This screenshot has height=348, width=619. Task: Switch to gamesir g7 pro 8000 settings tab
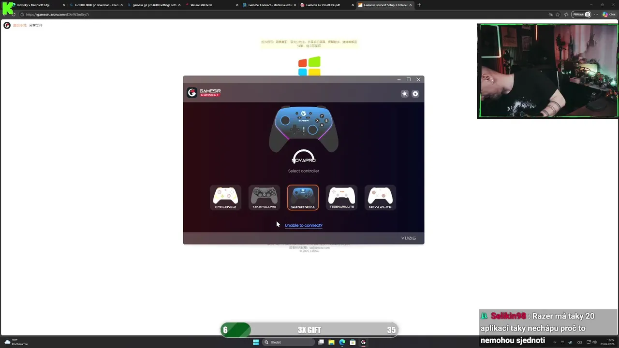(x=155, y=5)
